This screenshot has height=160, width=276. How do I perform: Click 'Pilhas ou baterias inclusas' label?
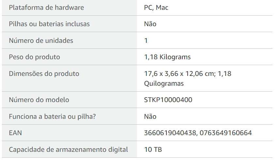click(x=49, y=24)
